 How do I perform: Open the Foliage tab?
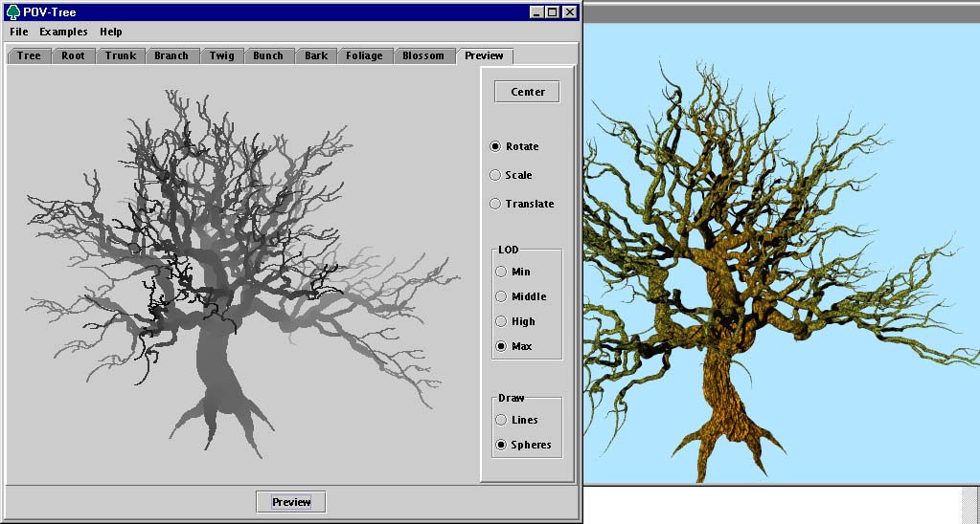pos(364,55)
